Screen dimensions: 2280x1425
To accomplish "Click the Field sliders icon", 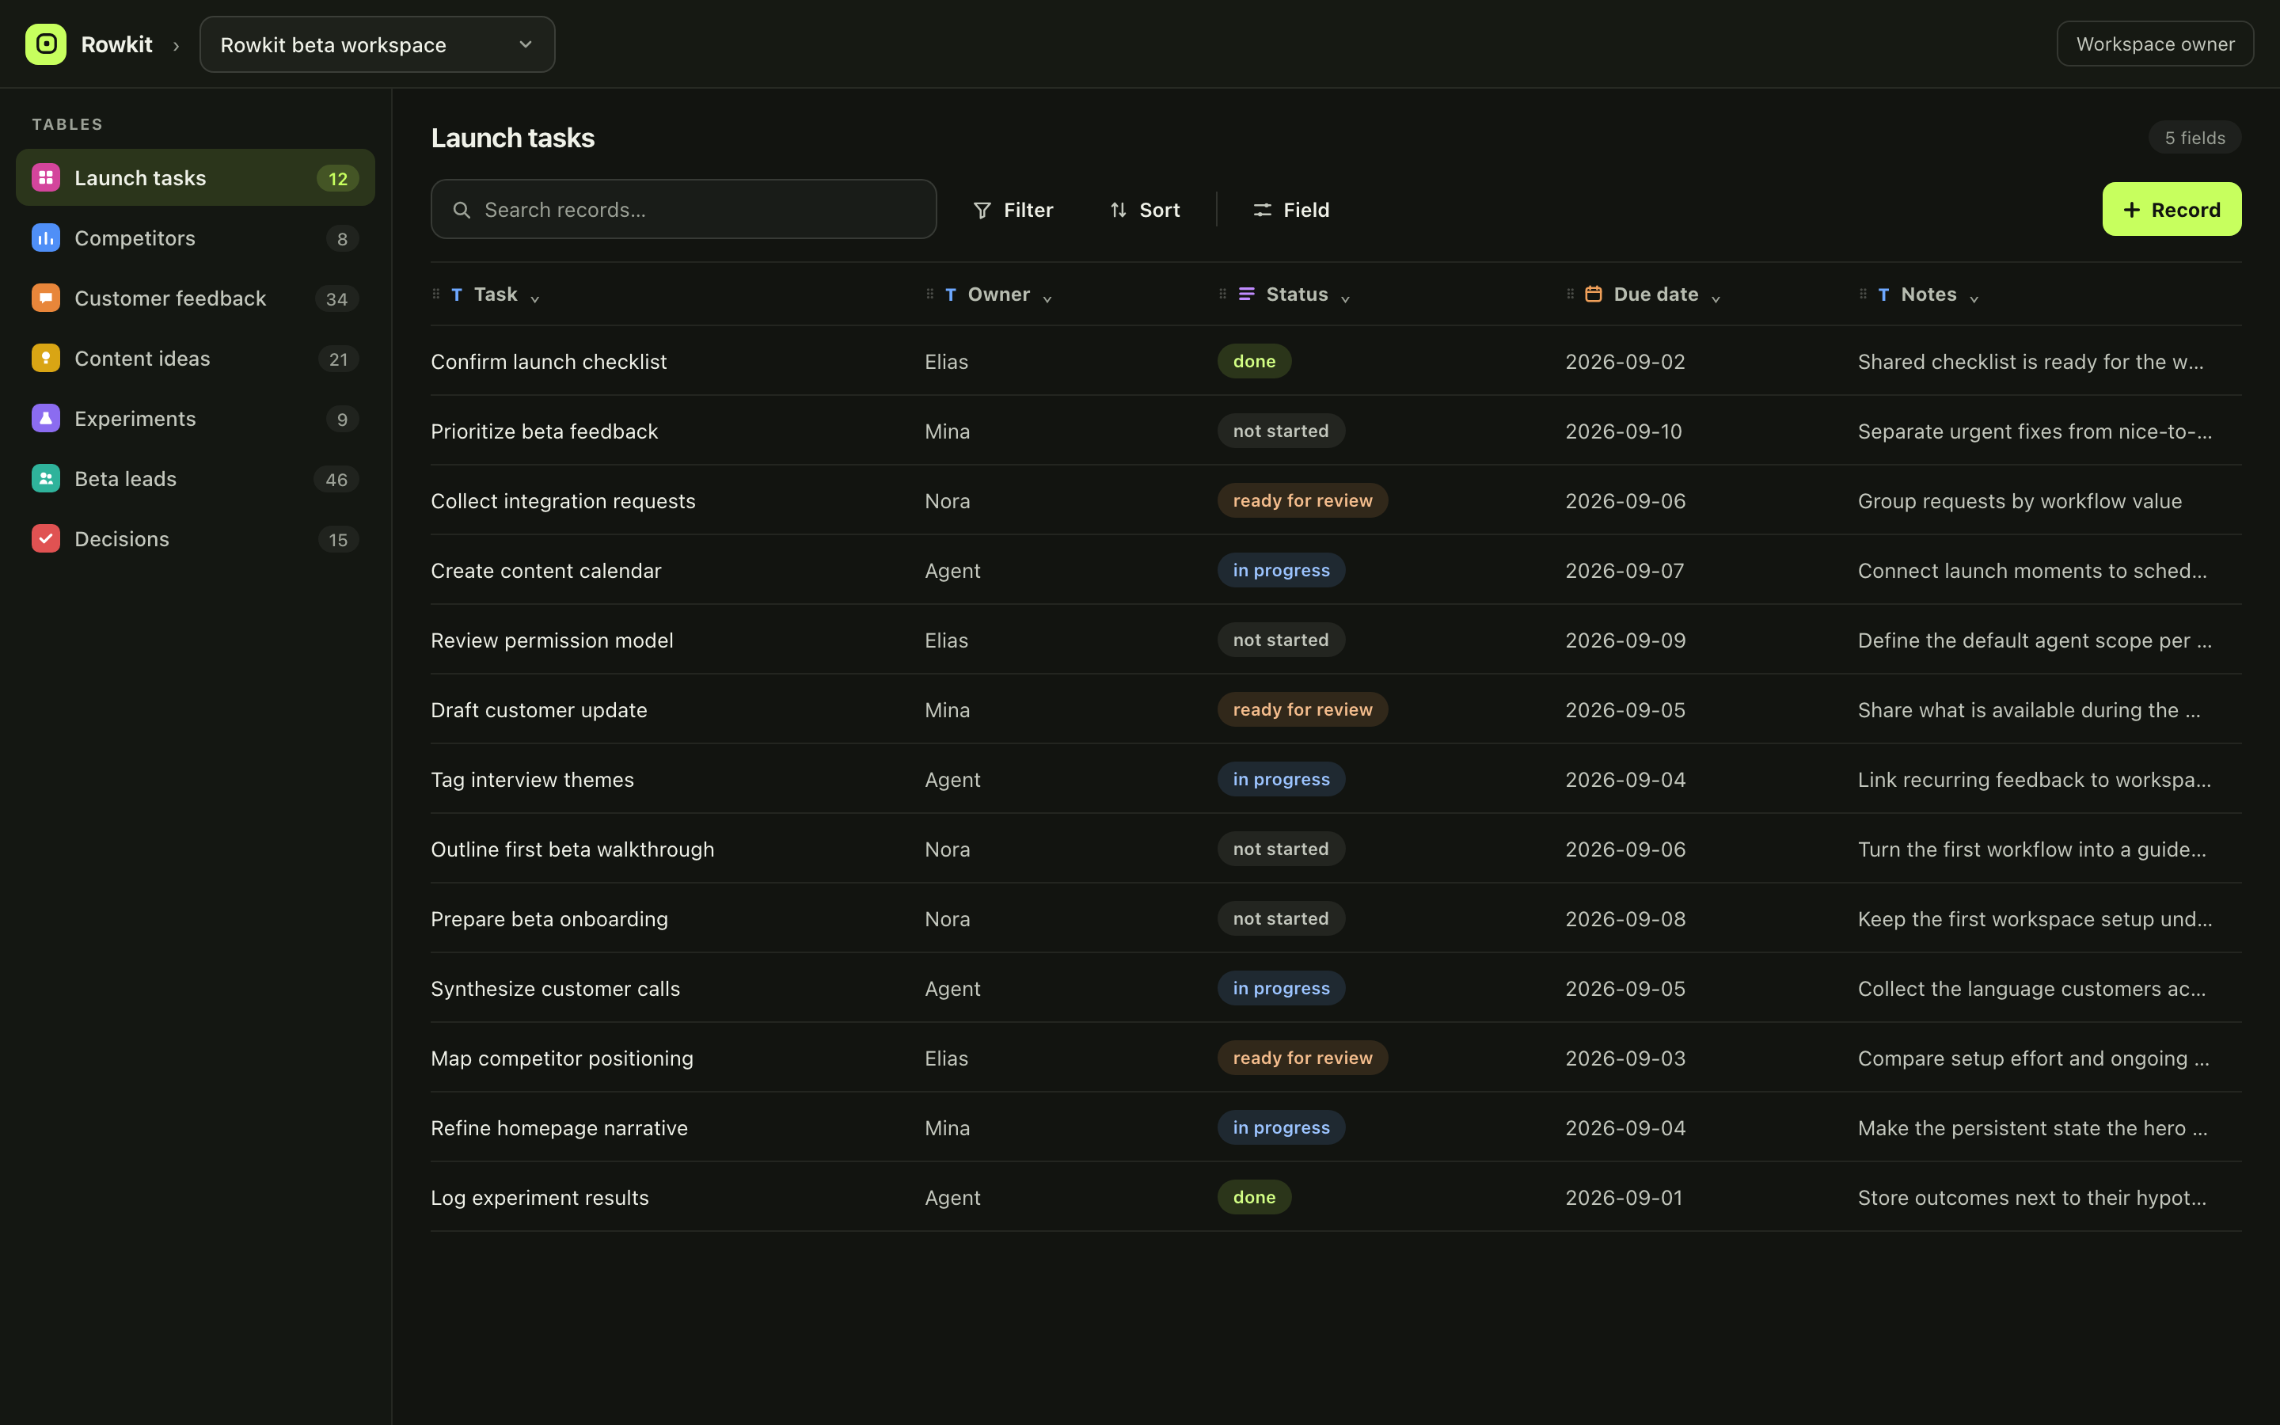I will (x=1263, y=210).
